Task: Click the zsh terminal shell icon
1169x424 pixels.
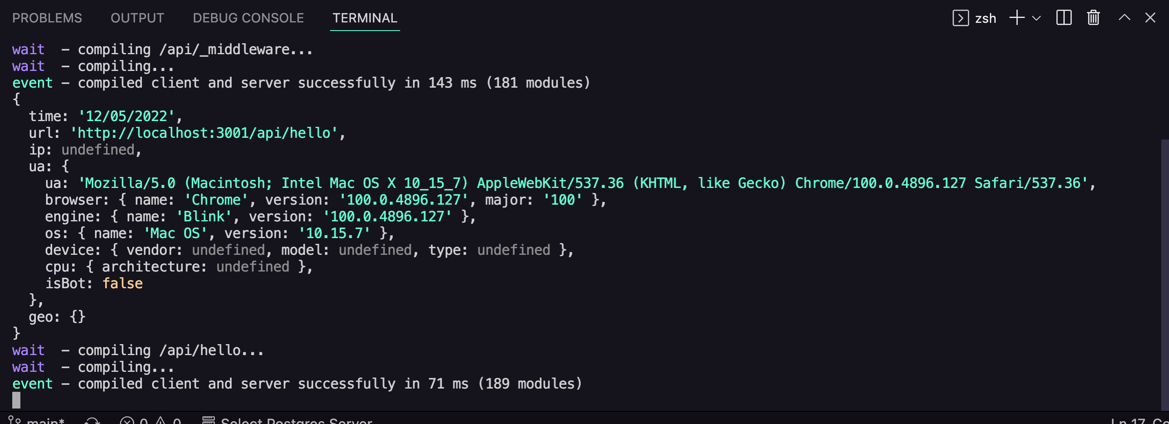Action: click(x=960, y=18)
